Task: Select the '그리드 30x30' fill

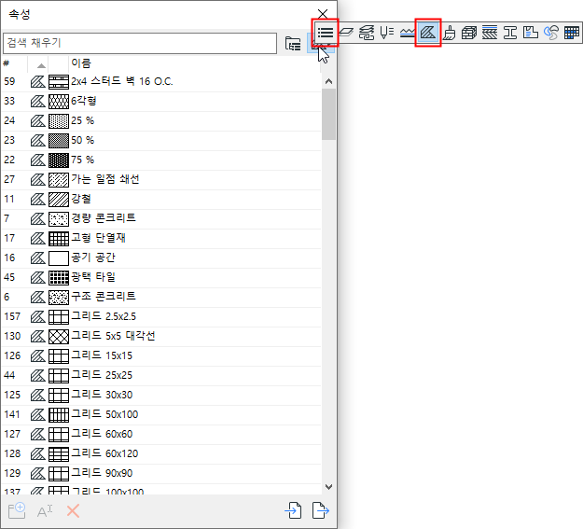Action: [x=161, y=395]
